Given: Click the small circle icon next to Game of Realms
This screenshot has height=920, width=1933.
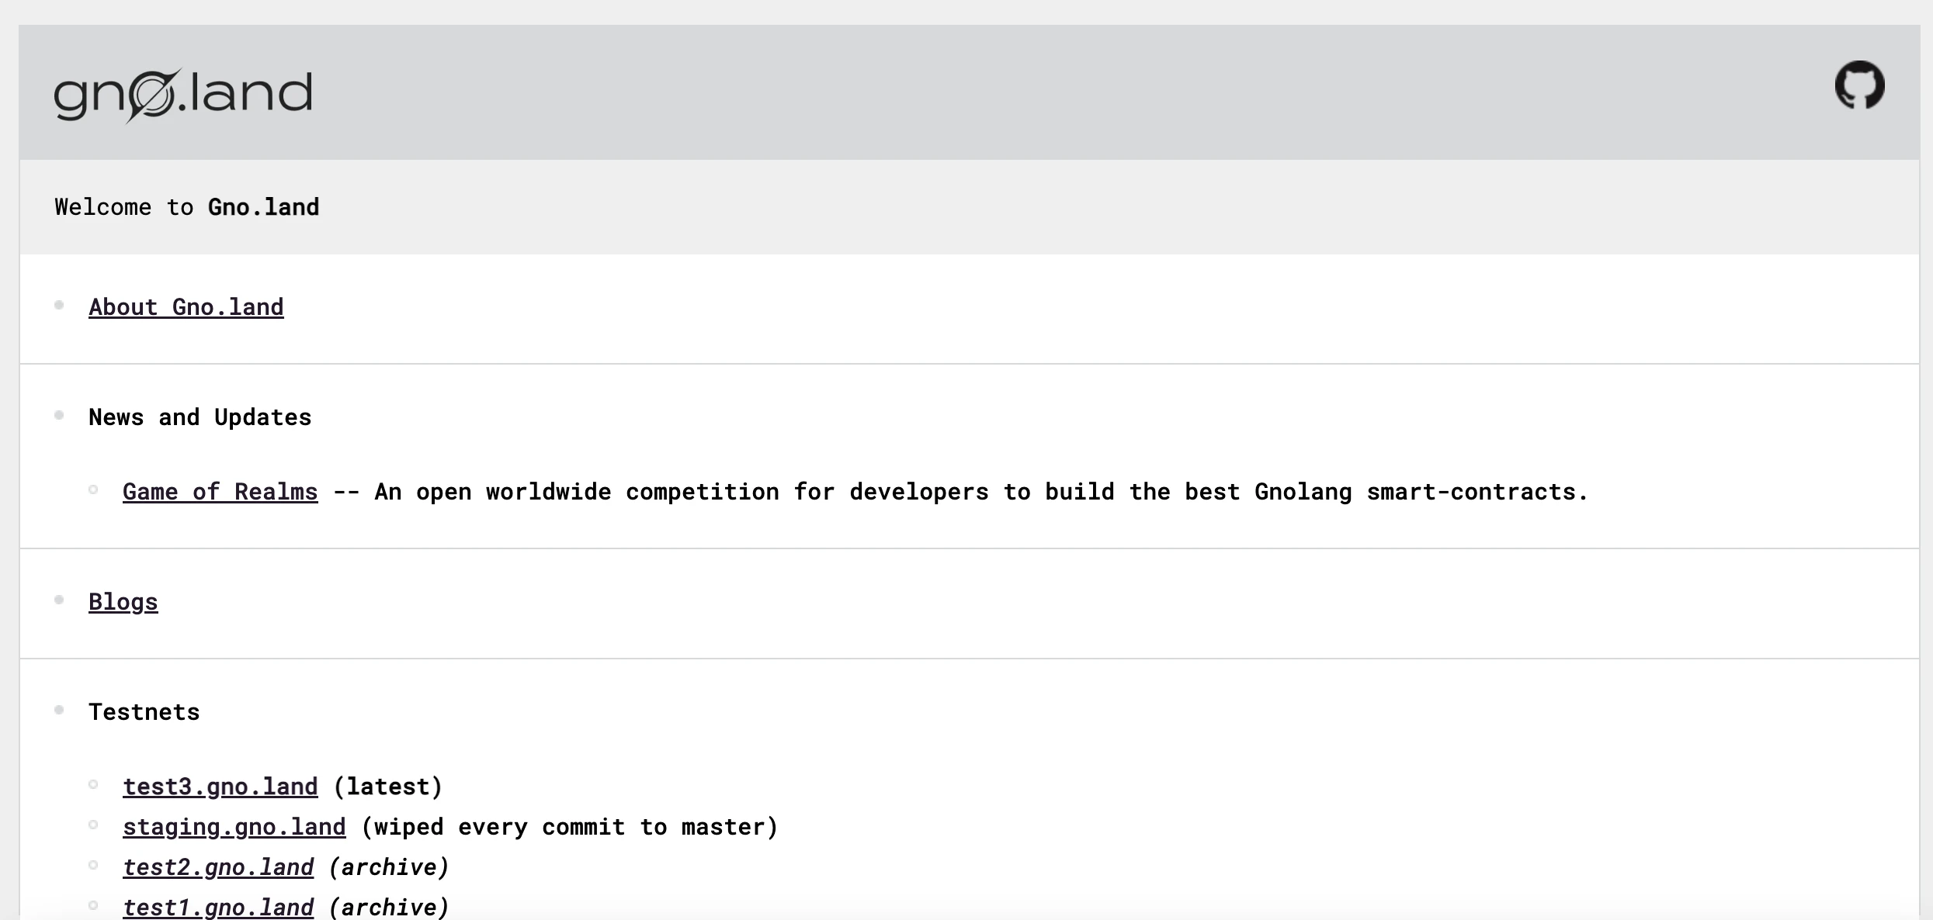Looking at the screenshot, I should coord(100,490).
